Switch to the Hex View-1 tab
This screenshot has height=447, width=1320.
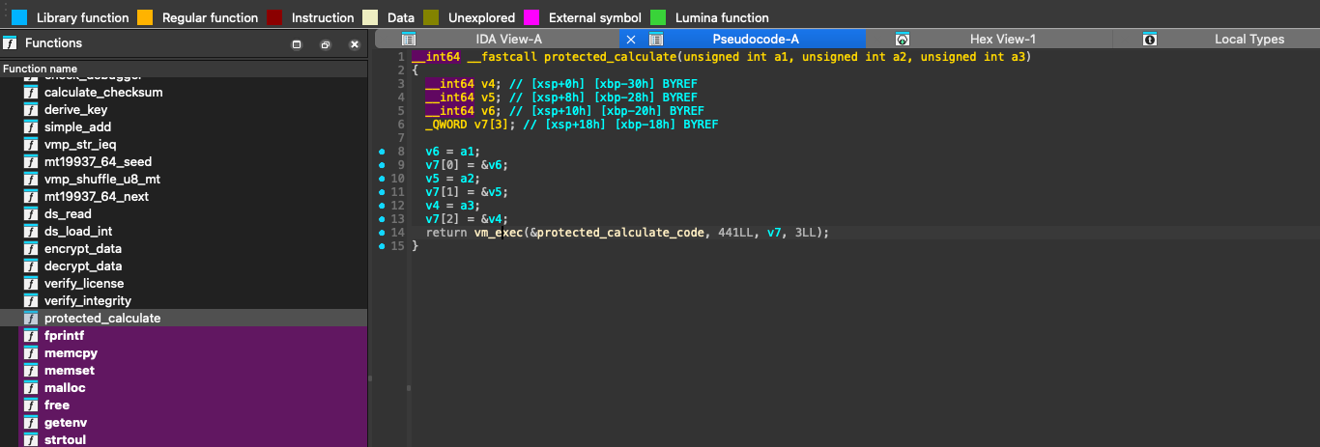click(x=1002, y=40)
